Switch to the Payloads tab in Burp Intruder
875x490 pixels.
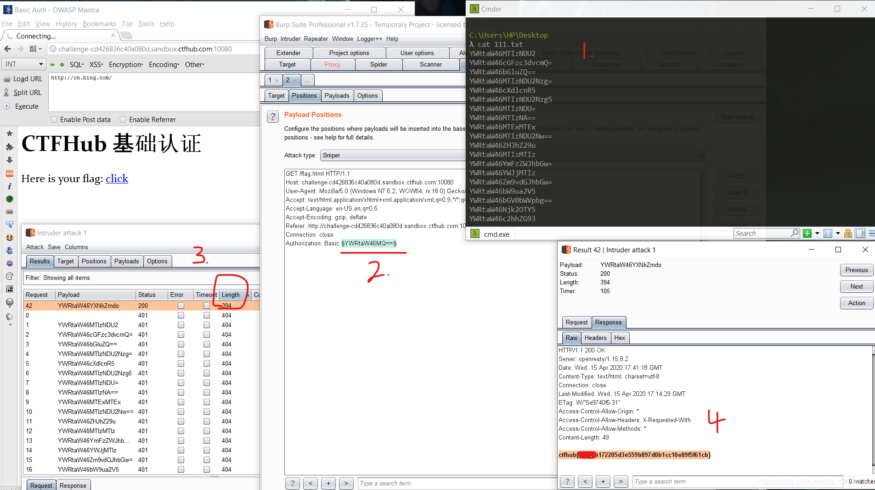(x=337, y=95)
